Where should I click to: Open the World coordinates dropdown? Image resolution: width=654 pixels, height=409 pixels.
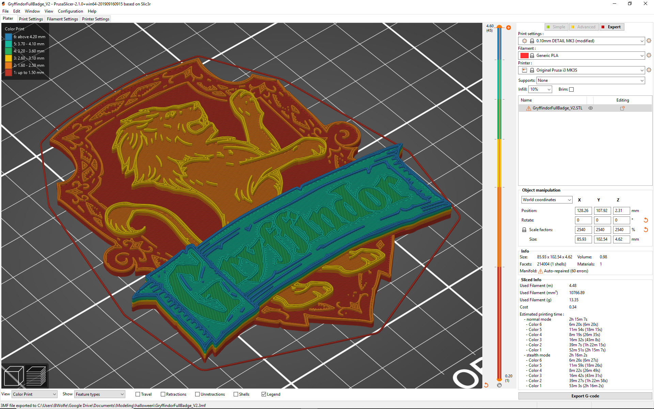547,200
